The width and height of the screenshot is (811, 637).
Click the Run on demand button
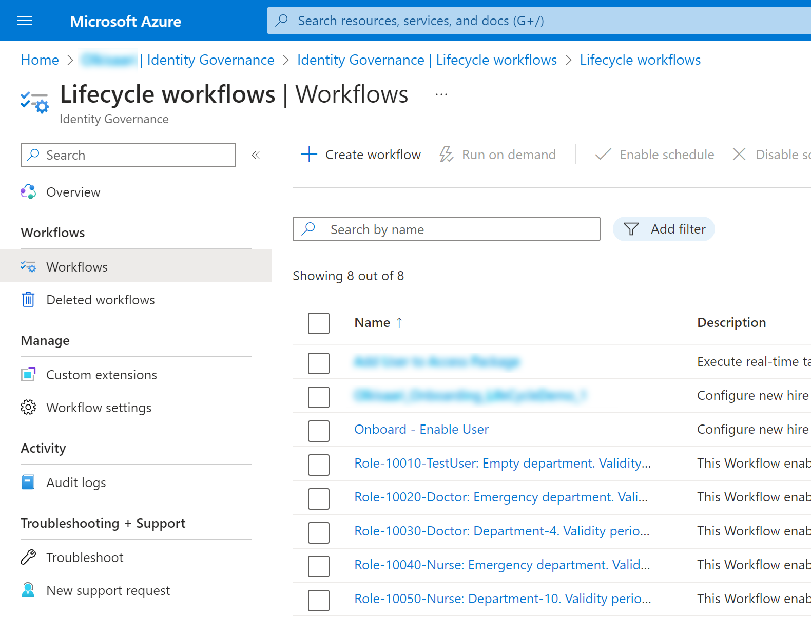click(x=497, y=155)
